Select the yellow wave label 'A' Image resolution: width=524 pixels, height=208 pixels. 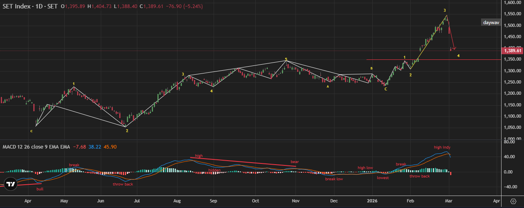[x=328, y=86]
